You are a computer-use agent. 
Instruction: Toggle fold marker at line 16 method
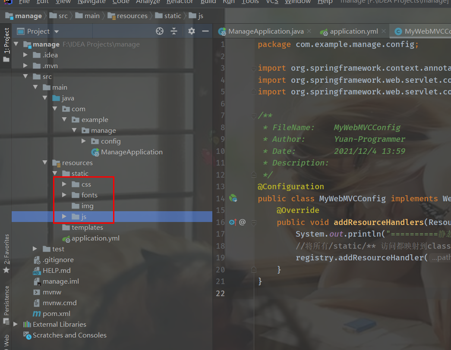254,222
